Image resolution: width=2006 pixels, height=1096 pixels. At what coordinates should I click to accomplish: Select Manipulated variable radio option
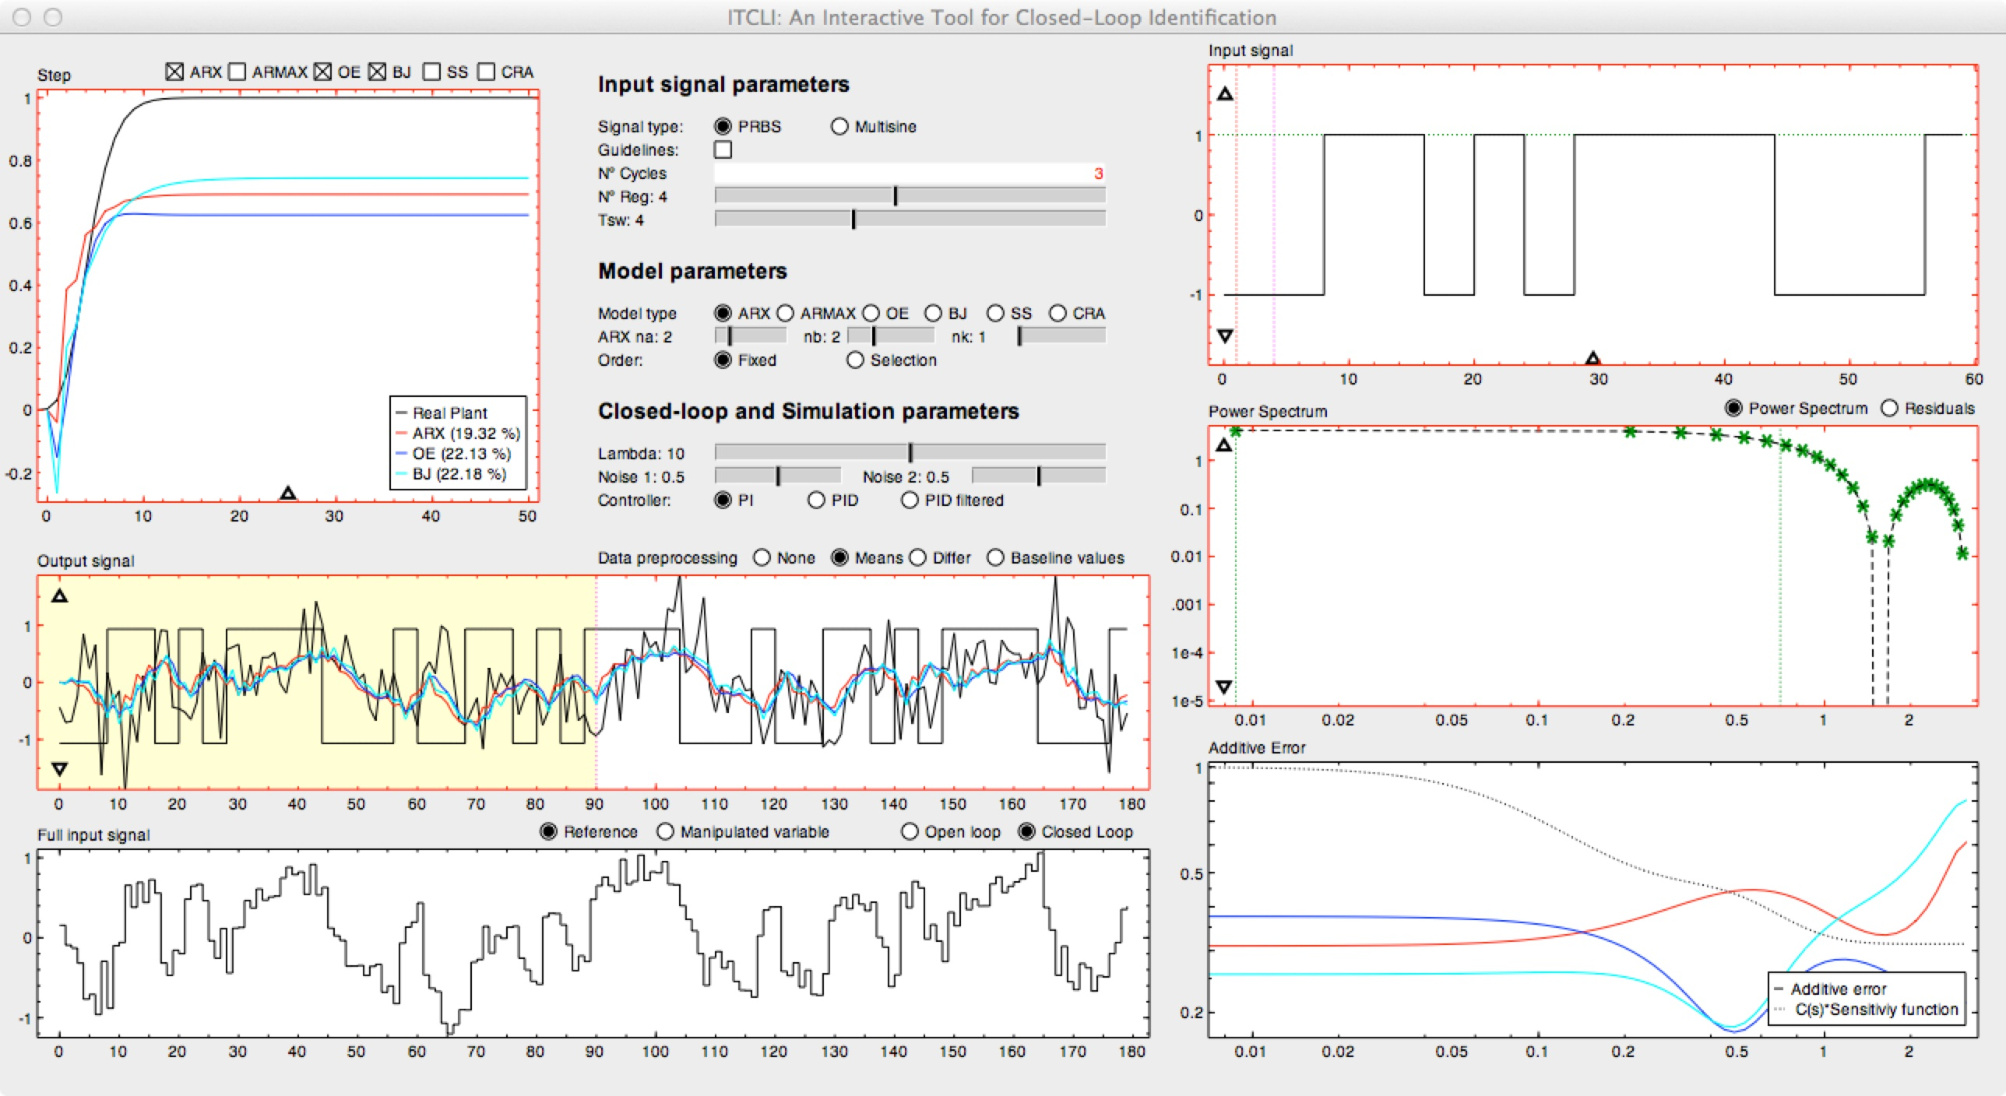(665, 832)
